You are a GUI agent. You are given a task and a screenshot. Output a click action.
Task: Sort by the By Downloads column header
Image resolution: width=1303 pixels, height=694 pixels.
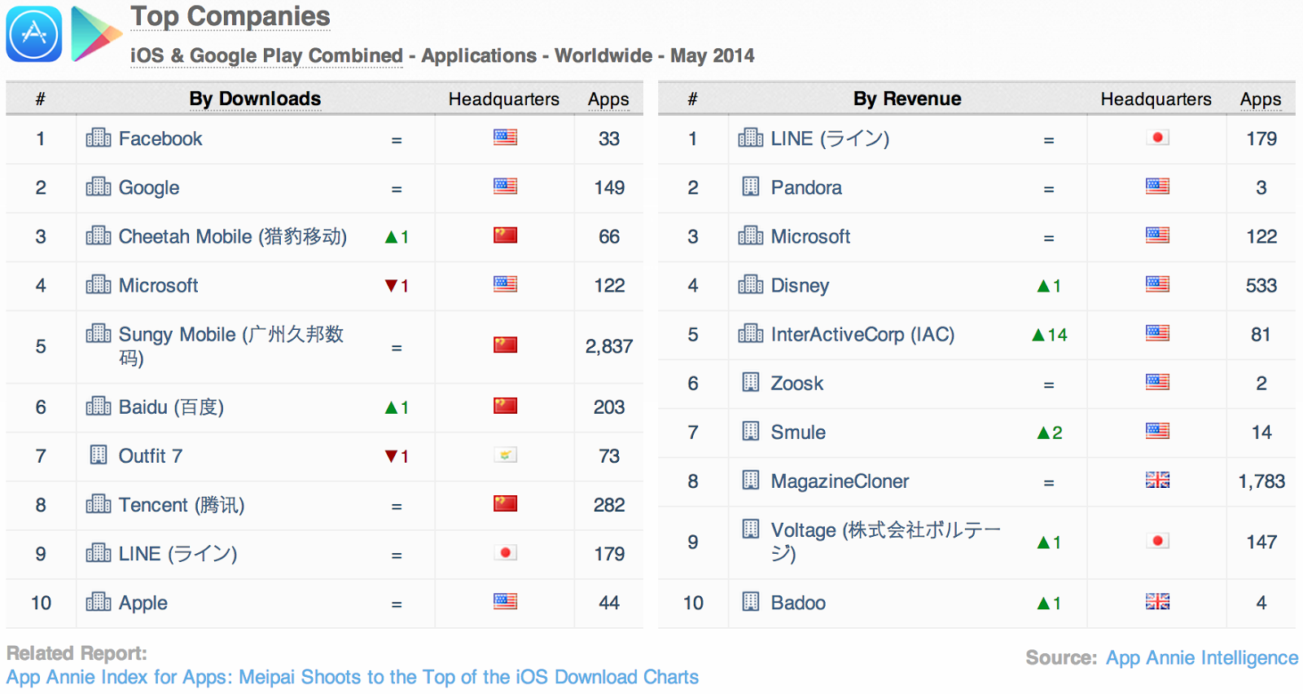pos(255,99)
